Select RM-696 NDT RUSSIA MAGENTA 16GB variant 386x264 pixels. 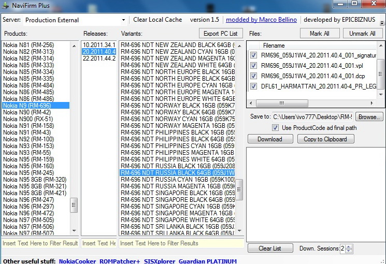(178, 186)
